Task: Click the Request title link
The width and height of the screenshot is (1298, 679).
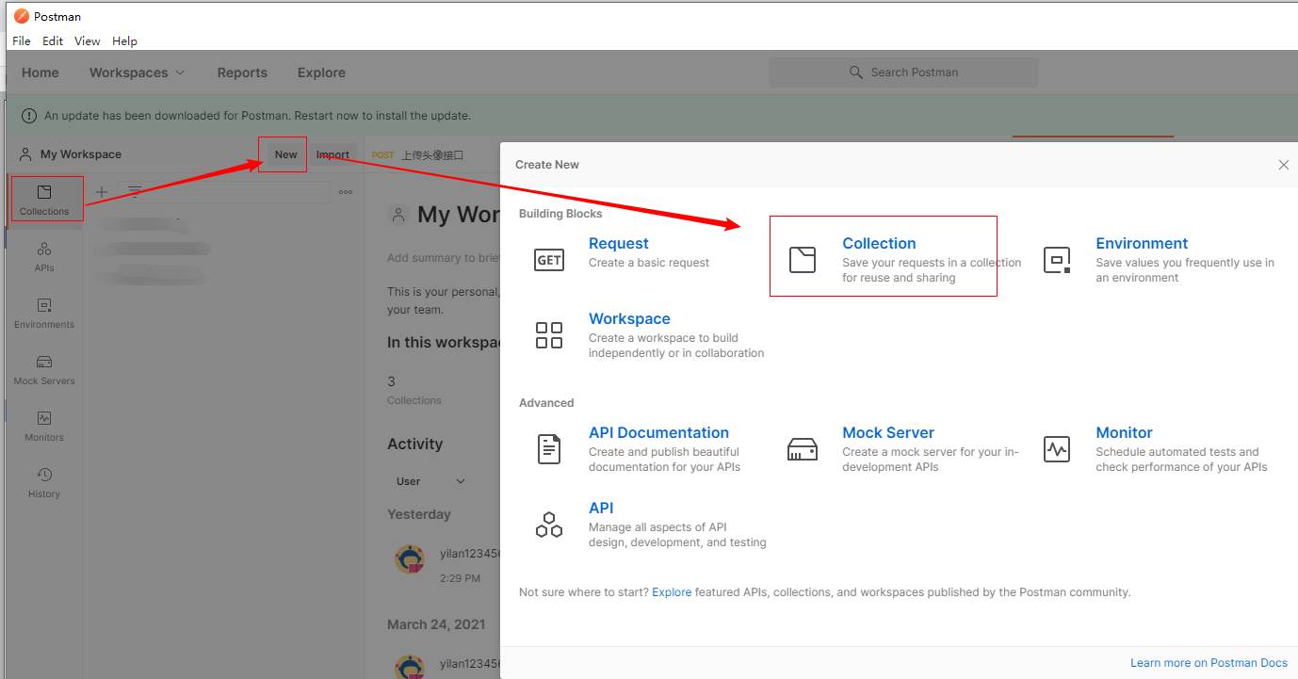Action: coord(619,243)
